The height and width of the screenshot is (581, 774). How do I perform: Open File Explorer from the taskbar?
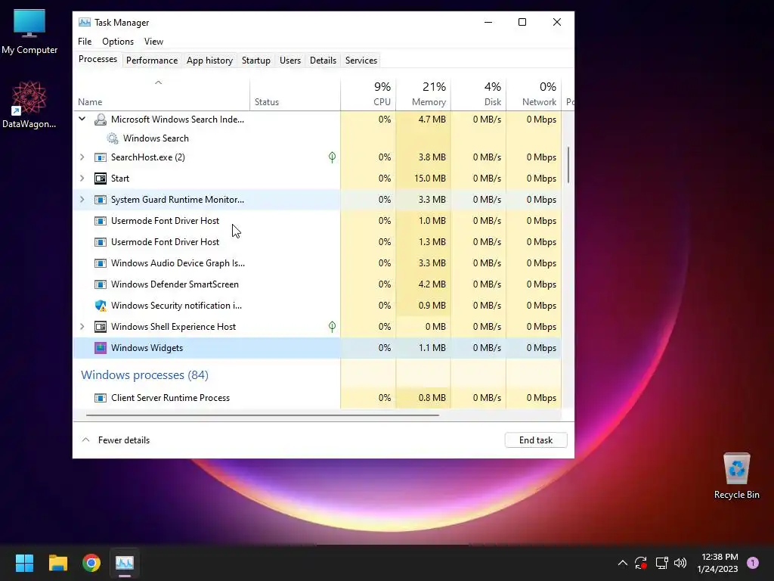click(57, 563)
